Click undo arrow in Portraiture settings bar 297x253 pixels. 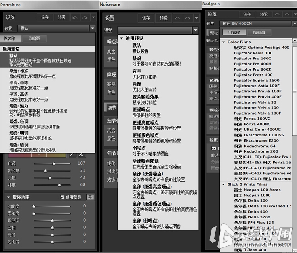coord(75,17)
